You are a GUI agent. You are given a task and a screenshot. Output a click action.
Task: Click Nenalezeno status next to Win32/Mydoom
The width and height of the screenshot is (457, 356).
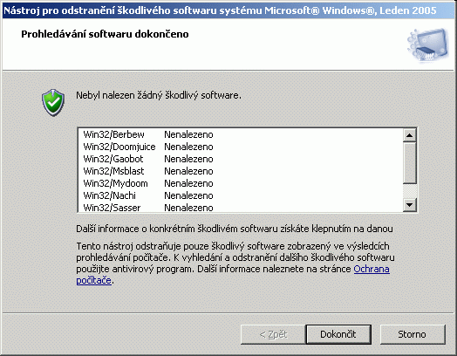(188, 183)
